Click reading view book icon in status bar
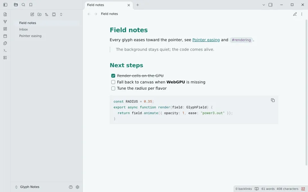The height and width of the screenshot is (192, 308). pos(257,189)
